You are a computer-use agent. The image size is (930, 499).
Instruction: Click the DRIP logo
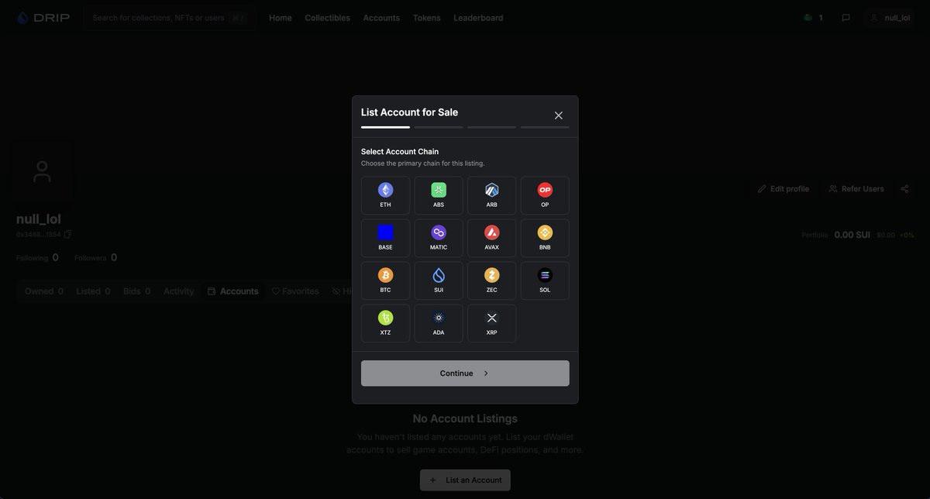tap(43, 17)
